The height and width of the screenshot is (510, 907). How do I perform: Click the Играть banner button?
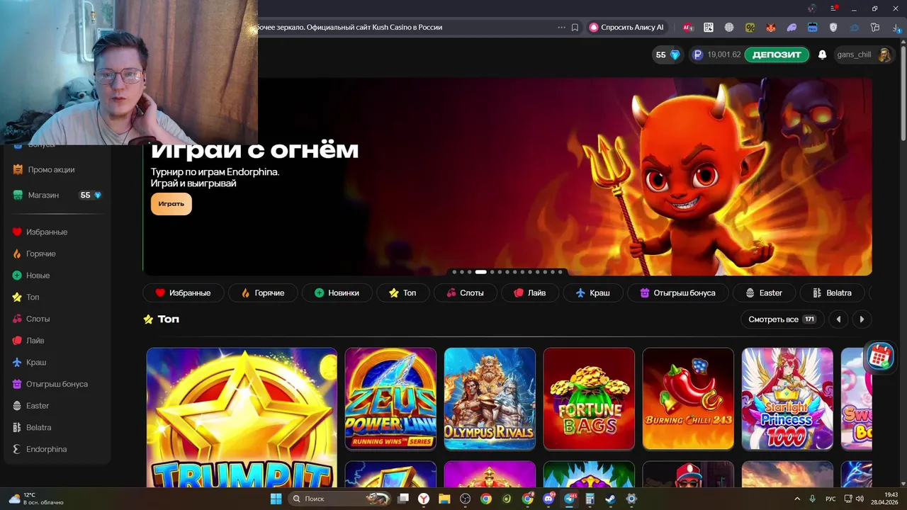[x=171, y=204]
